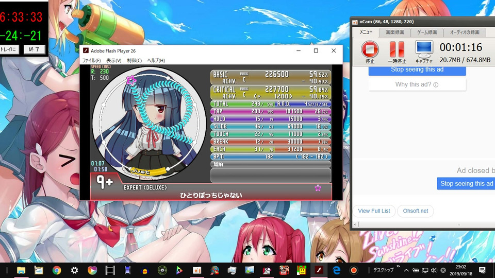This screenshot has height=278, width=495.
Task: Click the TAP notes row
Action: pyautogui.click(x=271, y=111)
